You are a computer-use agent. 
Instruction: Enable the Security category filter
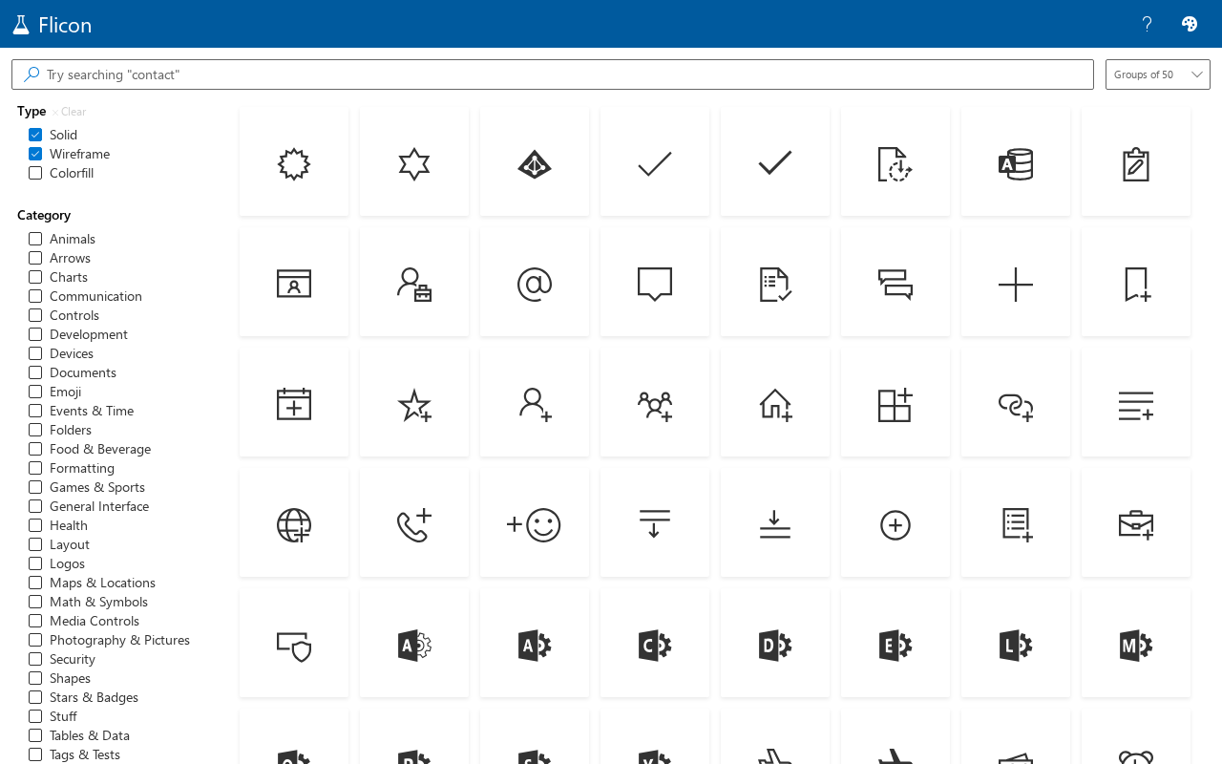[x=35, y=659]
